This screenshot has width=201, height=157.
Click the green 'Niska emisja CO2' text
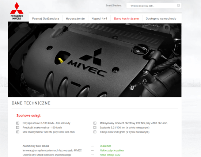[110, 155]
